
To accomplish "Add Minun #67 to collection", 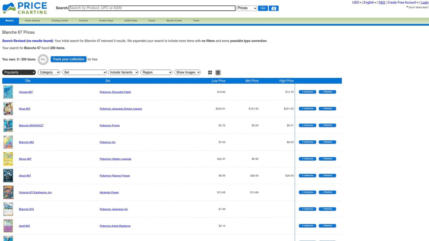I will (x=307, y=159).
